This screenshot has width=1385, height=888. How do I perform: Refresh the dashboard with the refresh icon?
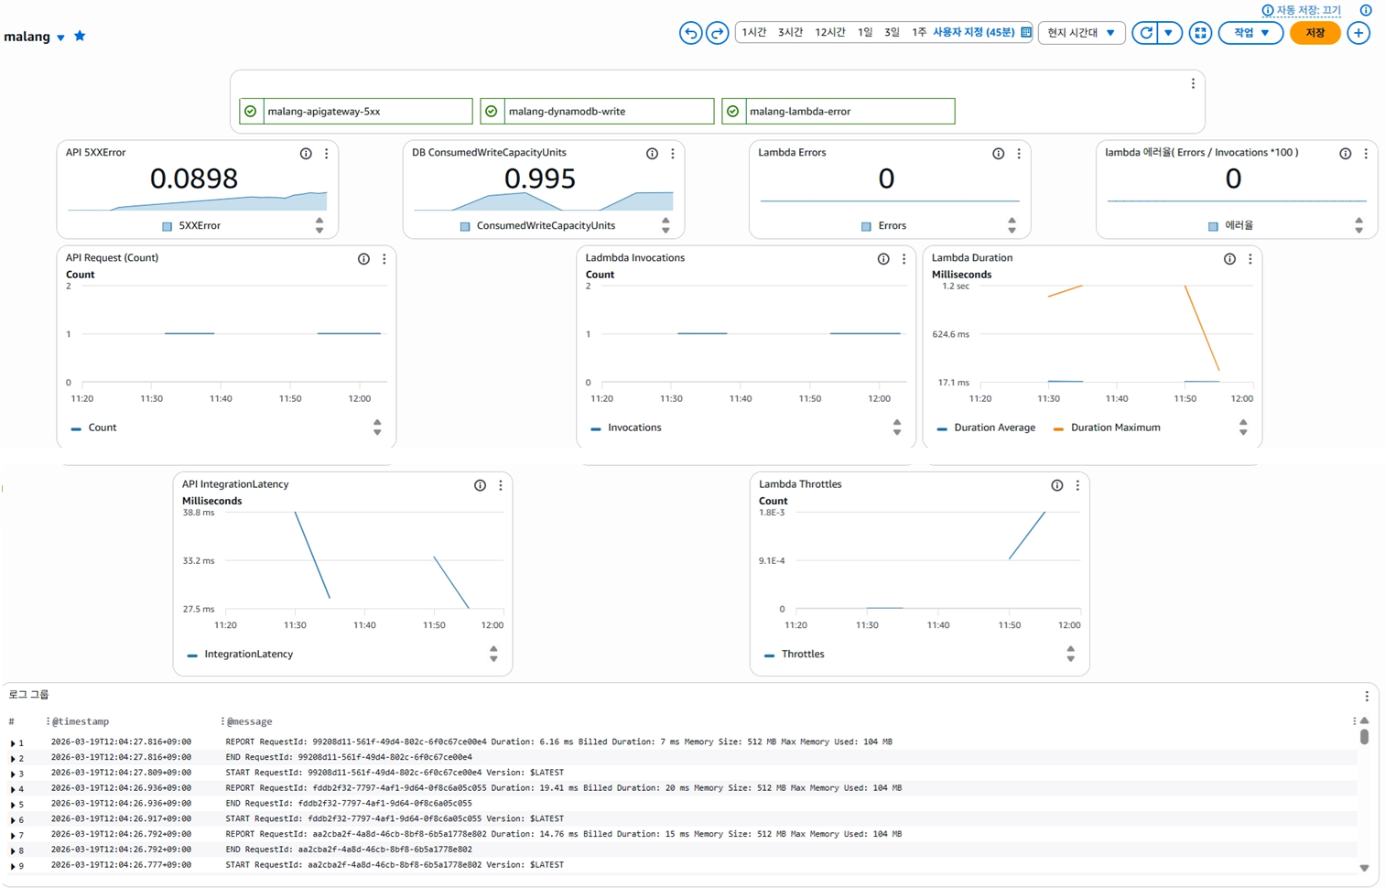[1145, 32]
